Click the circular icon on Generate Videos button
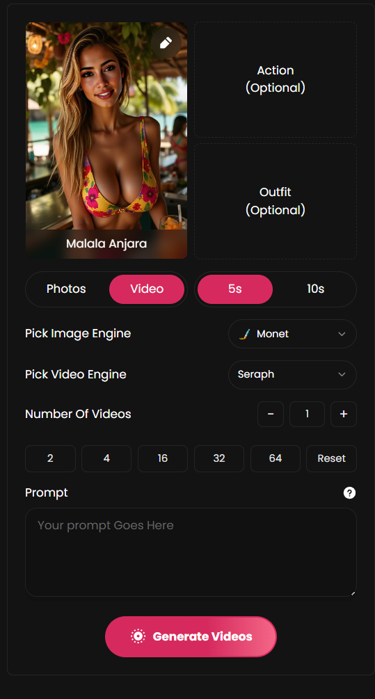375x699 pixels. click(x=138, y=636)
